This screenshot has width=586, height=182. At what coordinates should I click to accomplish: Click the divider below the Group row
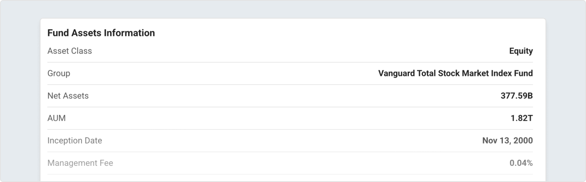(290, 85)
